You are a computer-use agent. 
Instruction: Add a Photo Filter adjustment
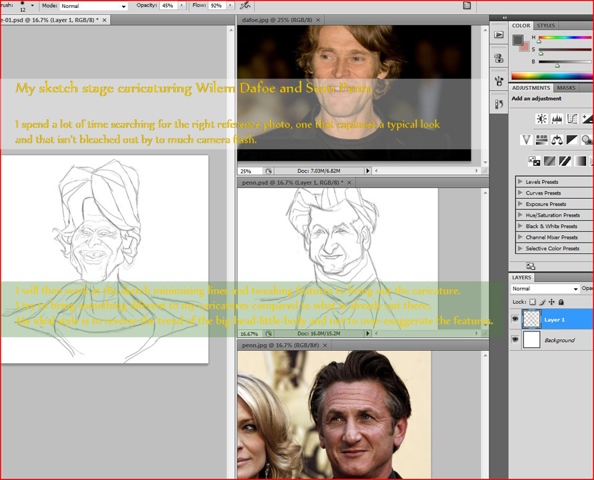click(x=587, y=140)
